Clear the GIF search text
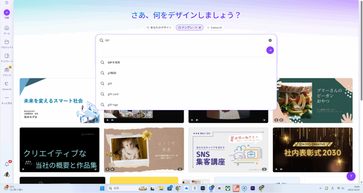The width and height of the screenshot is (363, 193). 270,40
